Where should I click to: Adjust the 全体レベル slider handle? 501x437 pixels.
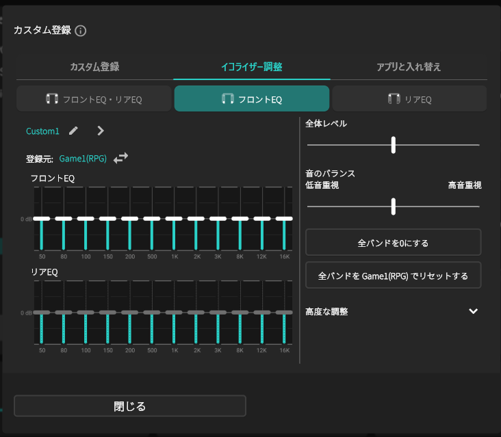pos(394,145)
